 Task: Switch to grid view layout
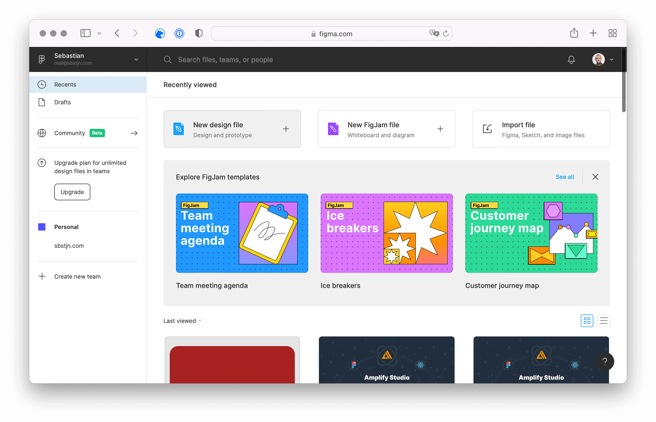coord(587,321)
